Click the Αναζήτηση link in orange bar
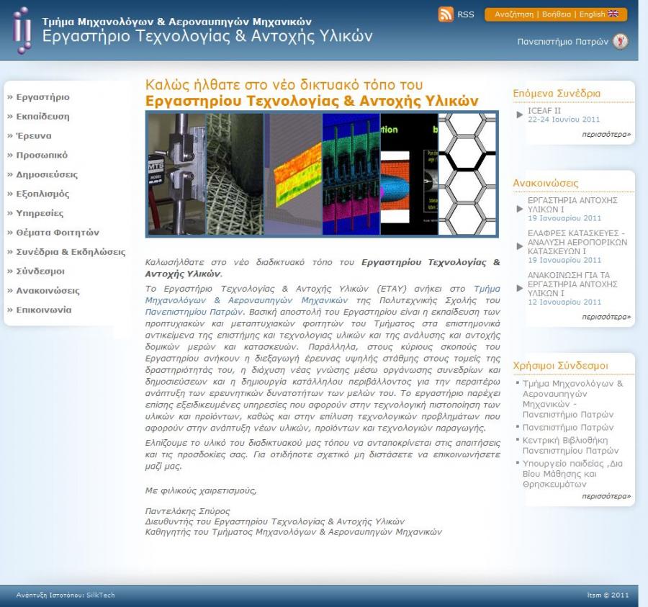Viewport: 648px width, 607px height. [x=513, y=14]
